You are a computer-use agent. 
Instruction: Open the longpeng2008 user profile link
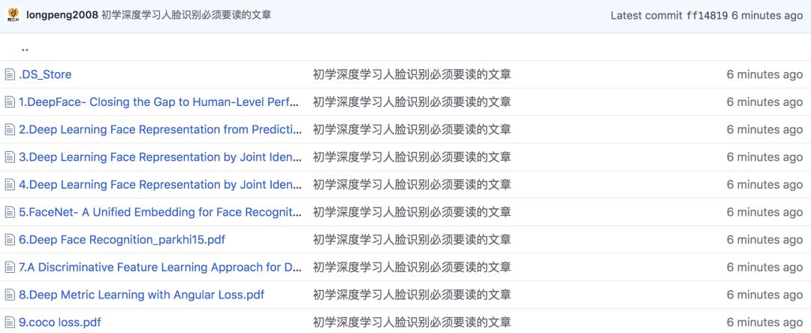click(62, 15)
